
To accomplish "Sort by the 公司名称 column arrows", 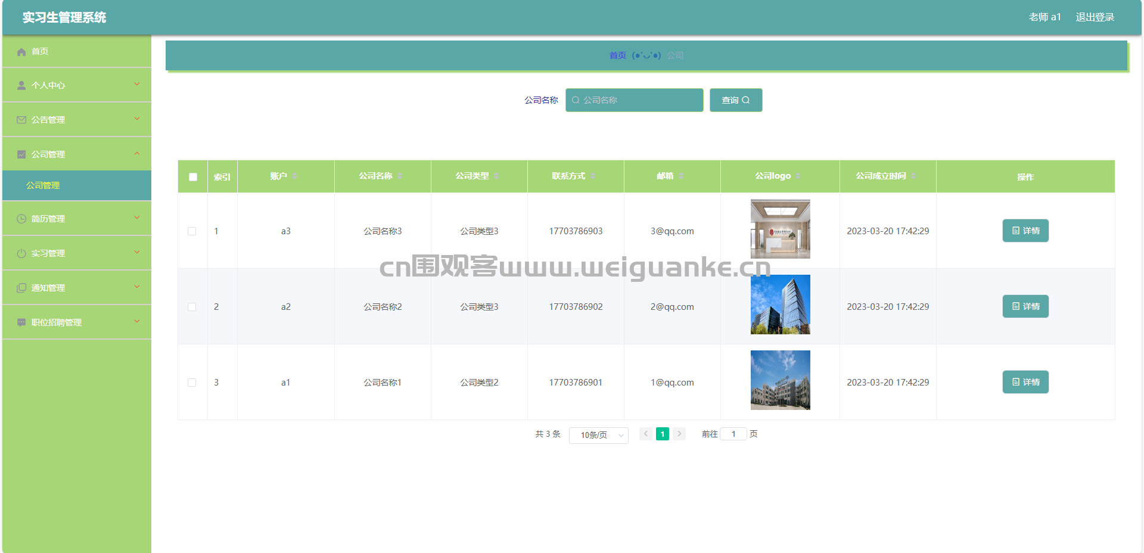I will click(400, 176).
